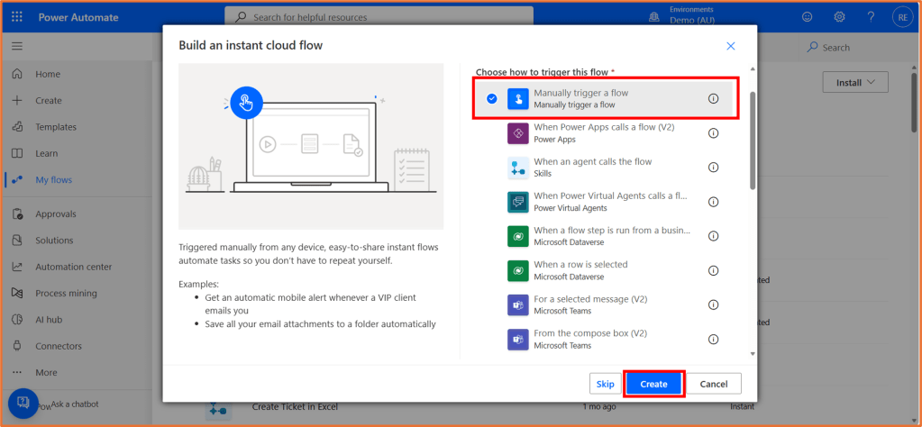Go to Connectors in the left navigation

point(59,346)
